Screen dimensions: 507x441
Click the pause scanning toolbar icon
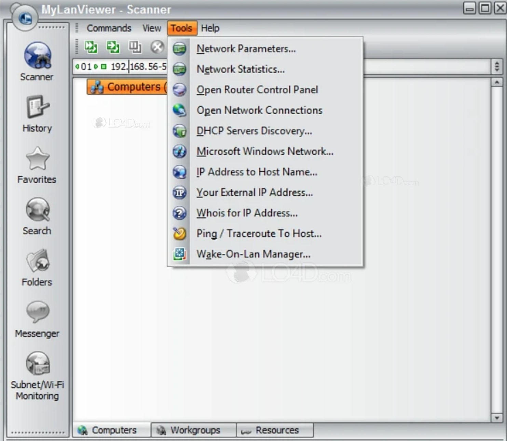coord(135,47)
